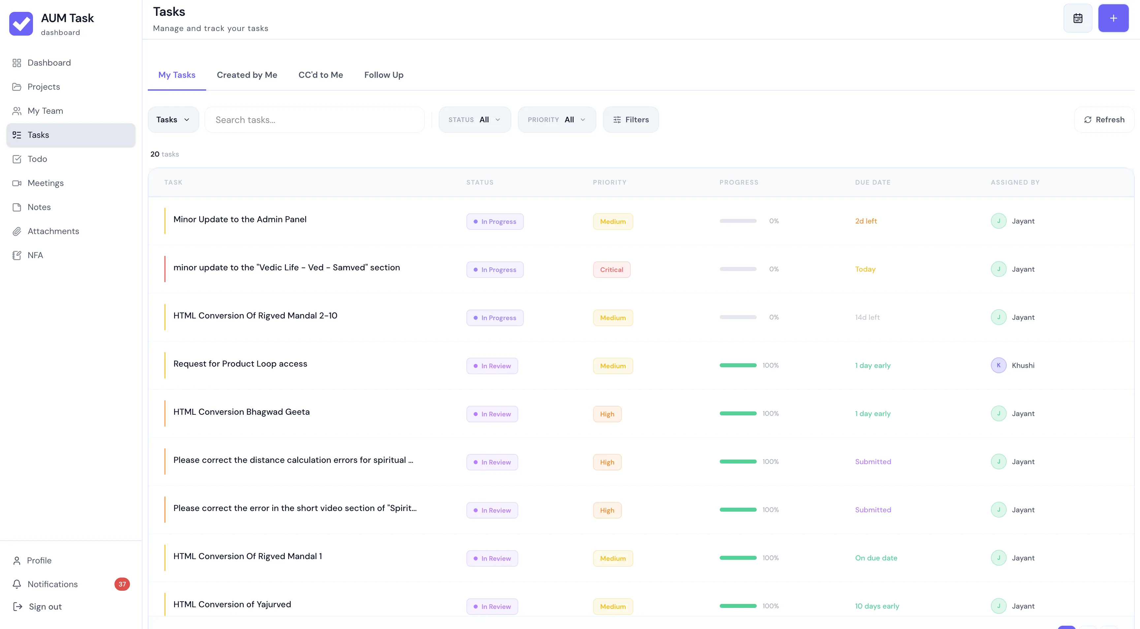Click the AUM Task checkmark logo

point(21,24)
